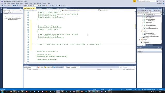This screenshot has height=93, width=165.
Task: Click the Windows Start button
Action: tap(2, 92)
